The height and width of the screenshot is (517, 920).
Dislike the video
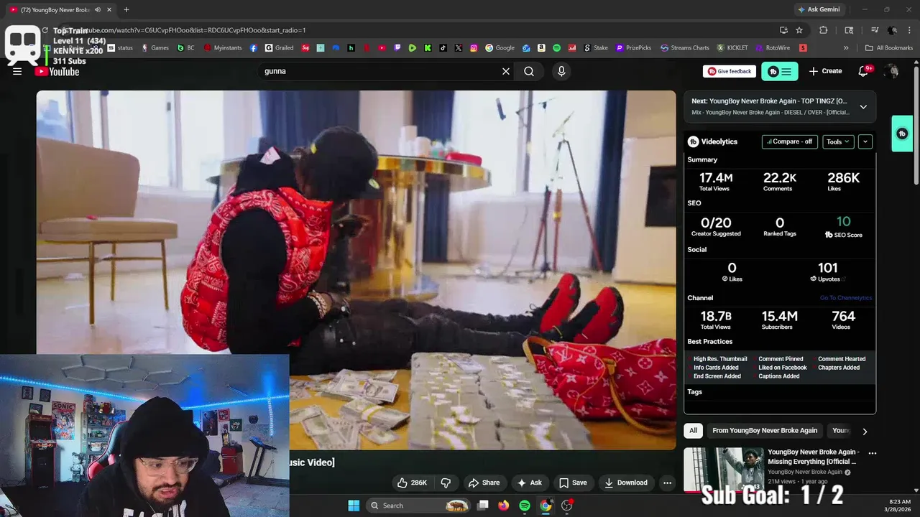click(x=446, y=483)
